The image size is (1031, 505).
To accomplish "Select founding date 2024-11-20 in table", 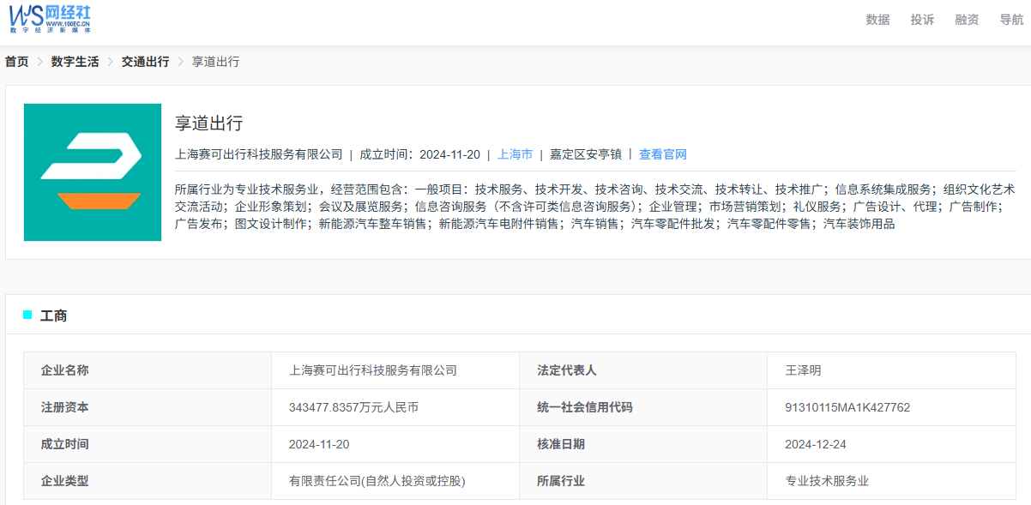I will click(319, 444).
